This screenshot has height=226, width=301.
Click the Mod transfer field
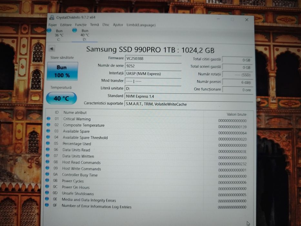[153, 81]
